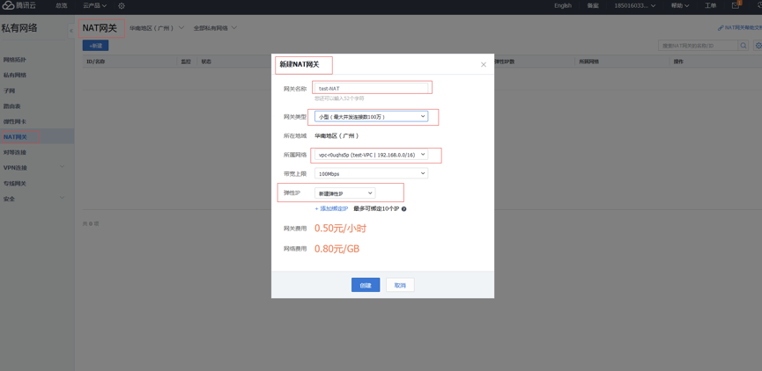Open the 网关类型 dropdown
Viewport: 762px width, 371px height.
click(371, 117)
